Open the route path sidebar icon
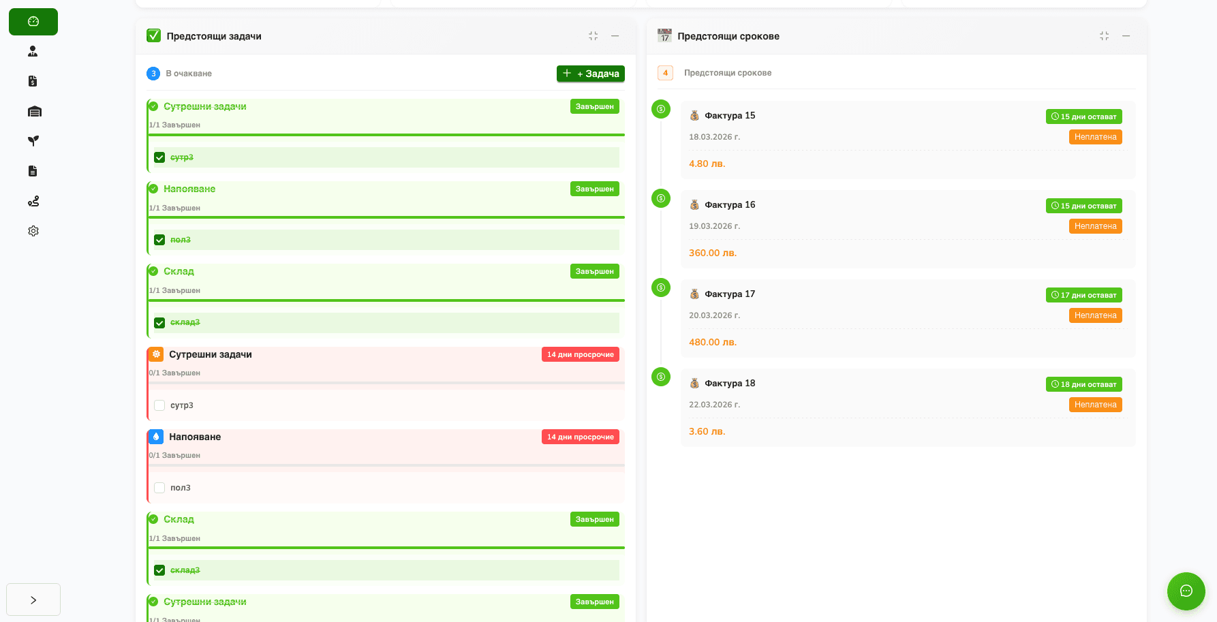The image size is (1217, 622). point(33,201)
